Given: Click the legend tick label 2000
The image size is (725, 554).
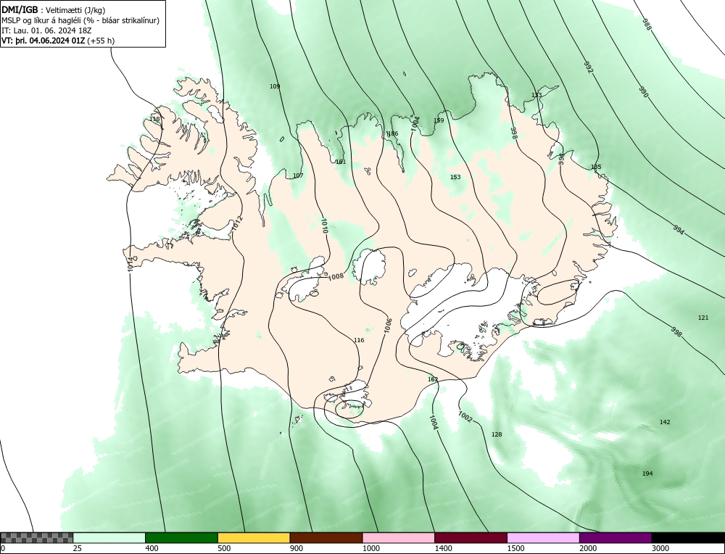Looking at the screenshot, I should tap(588, 548).
